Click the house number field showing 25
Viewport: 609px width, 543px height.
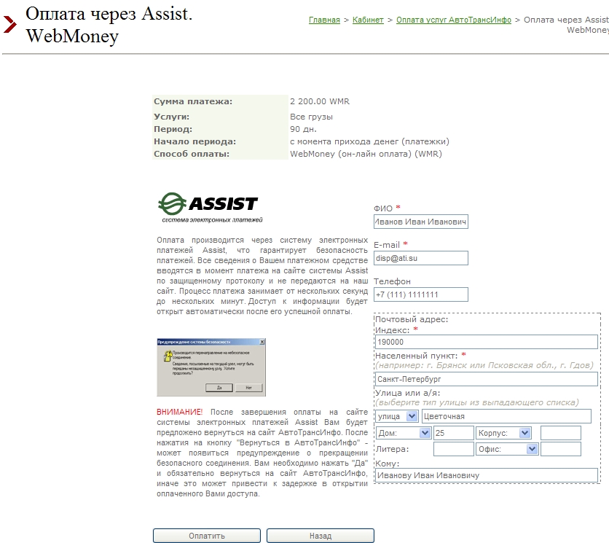point(453,433)
